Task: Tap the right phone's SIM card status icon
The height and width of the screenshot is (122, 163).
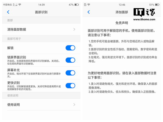Action: click(x=85, y=5)
